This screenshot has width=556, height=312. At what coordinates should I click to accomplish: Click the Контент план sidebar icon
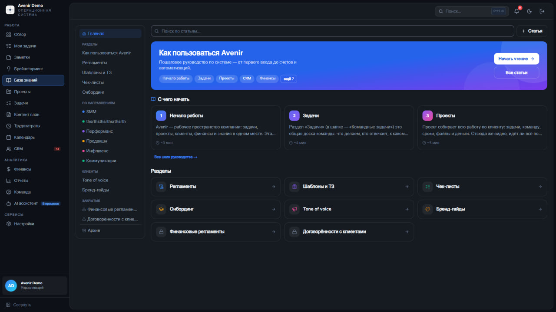(9, 115)
